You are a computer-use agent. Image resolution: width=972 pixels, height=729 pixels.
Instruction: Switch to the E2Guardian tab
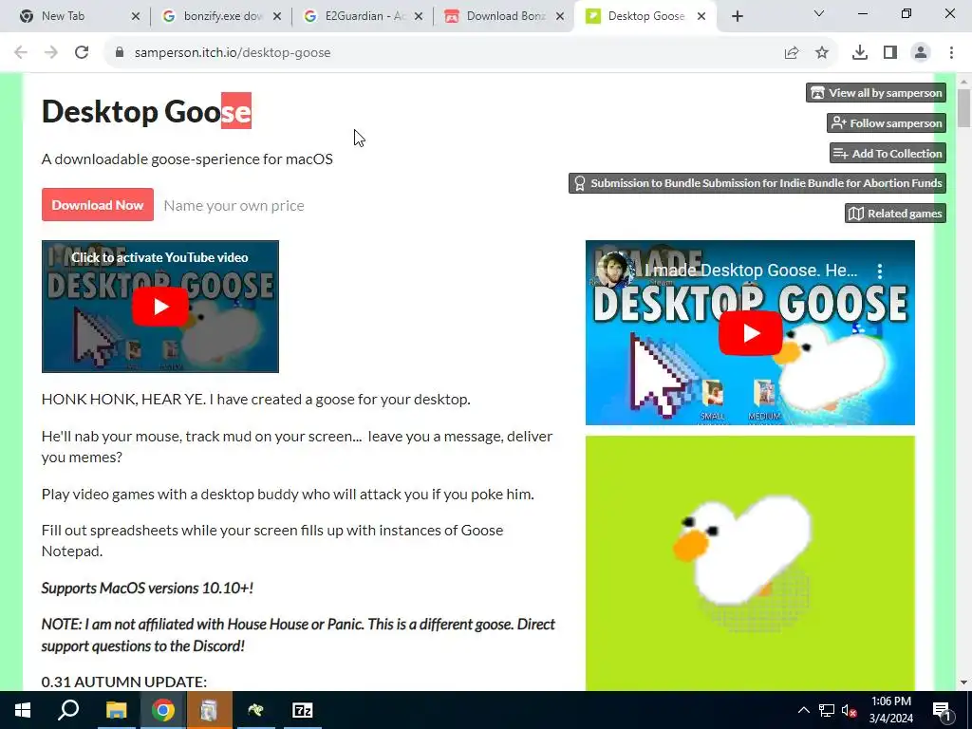point(362,16)
